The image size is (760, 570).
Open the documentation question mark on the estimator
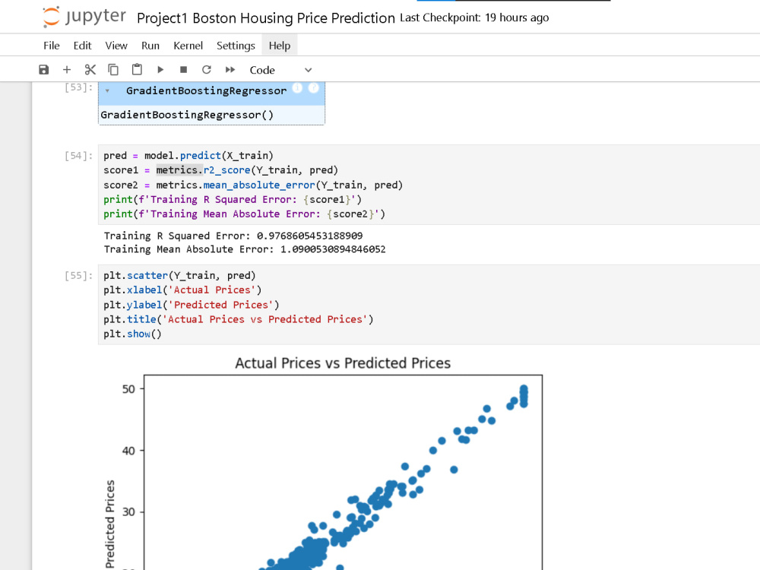314,87
